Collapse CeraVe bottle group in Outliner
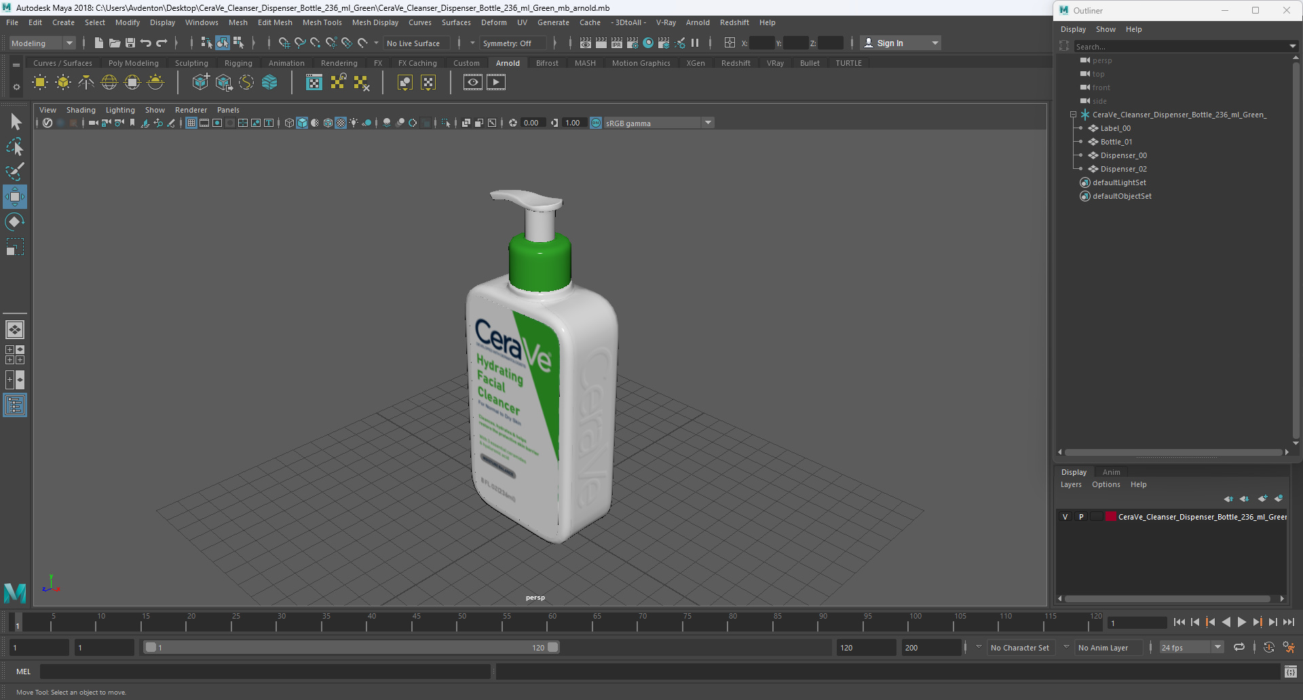The image size is (1303, 700). coord(1073,115)
